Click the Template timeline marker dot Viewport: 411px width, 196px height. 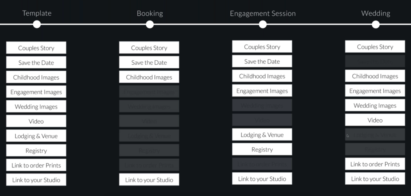(x=37, y=24)
